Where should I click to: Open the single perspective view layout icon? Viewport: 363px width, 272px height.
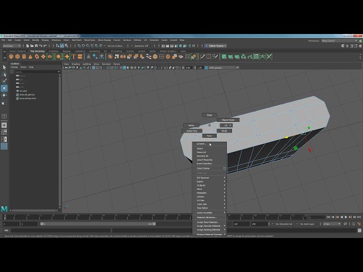(x=4, y=125)
